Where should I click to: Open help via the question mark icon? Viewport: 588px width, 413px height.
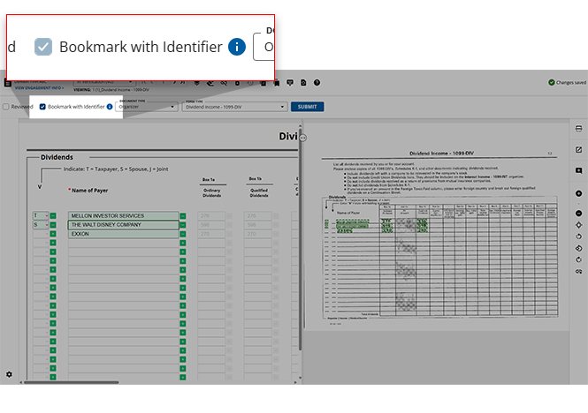317,83
